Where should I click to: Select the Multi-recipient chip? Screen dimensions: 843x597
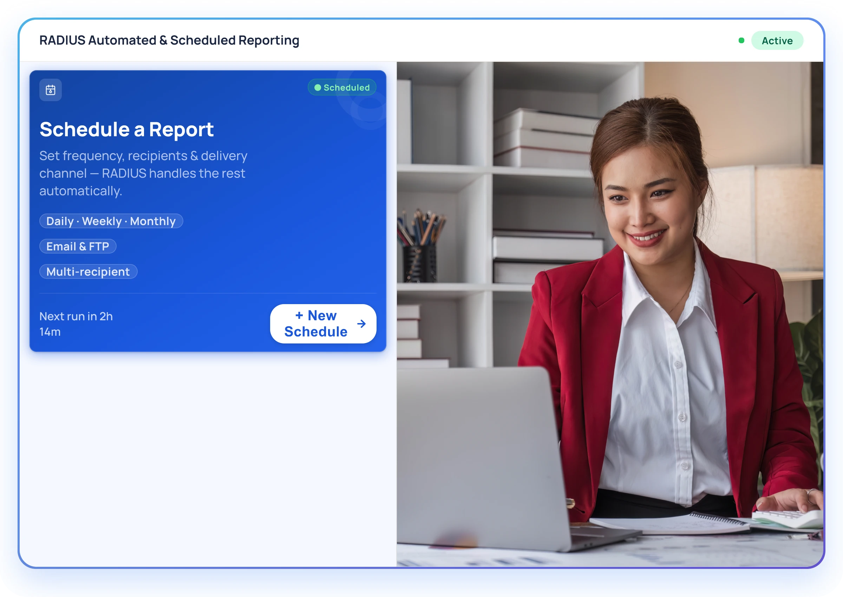(88, 272)
